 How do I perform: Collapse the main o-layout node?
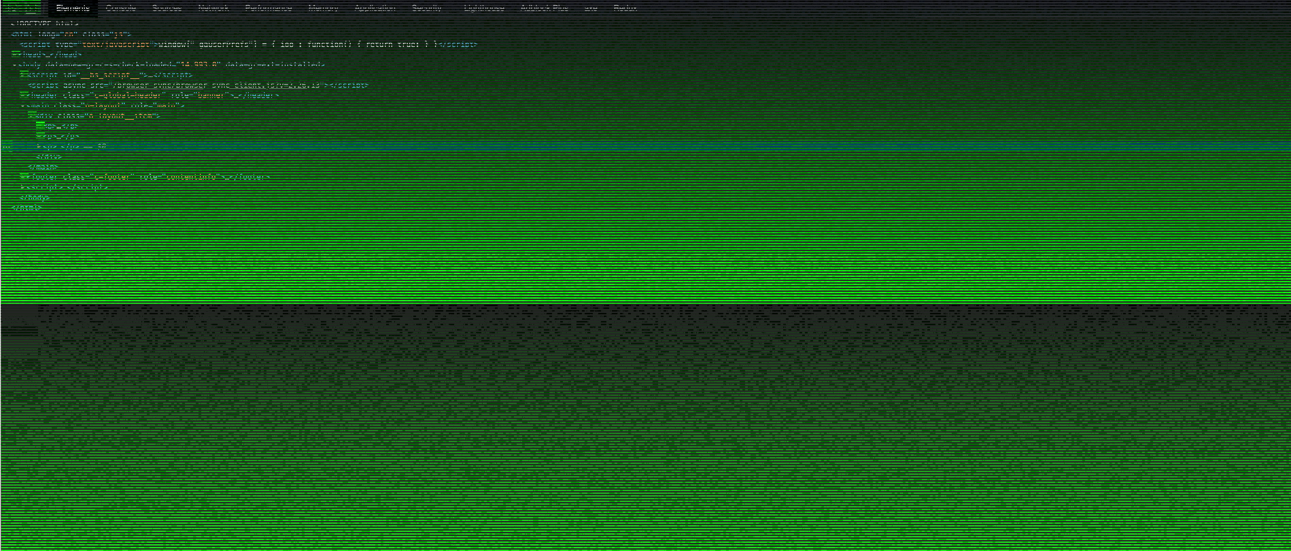(x=22, y=106)
